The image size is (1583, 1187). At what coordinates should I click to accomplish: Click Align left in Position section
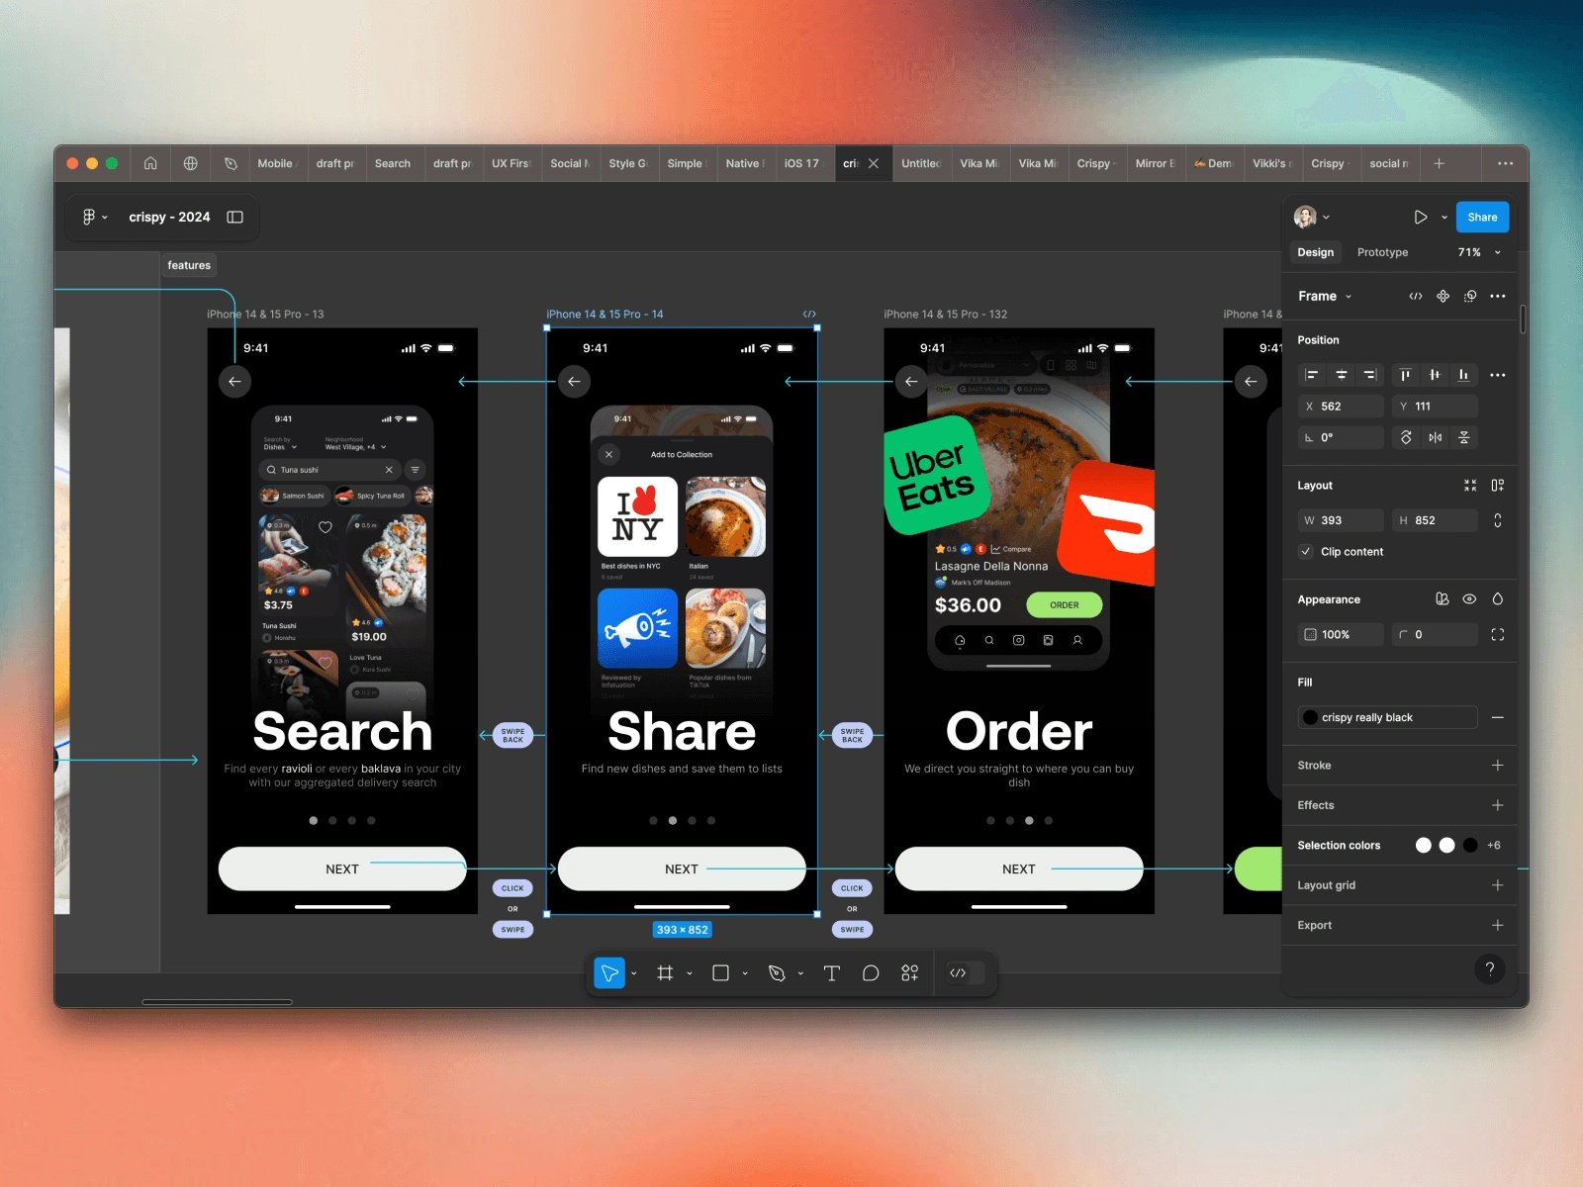[x=1312, y=375]
